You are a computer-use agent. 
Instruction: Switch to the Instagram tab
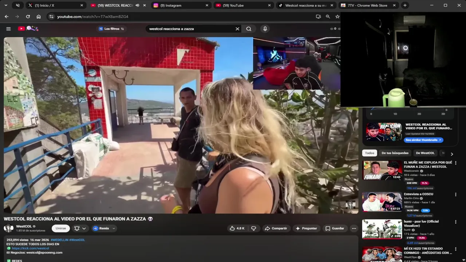[180, 5]
